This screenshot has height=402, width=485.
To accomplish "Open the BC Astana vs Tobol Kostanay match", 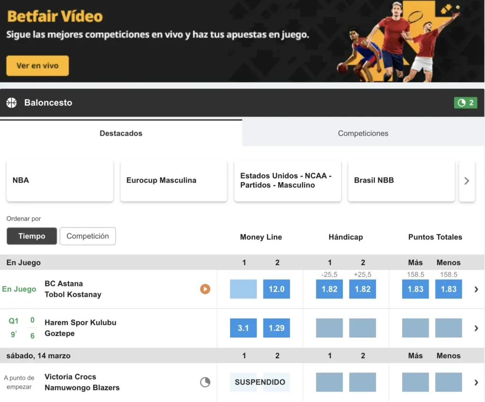I will pos(73,289).
